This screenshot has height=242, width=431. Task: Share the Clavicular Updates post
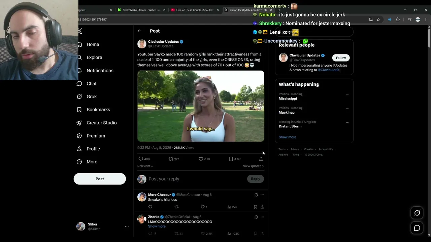click(x=261, y=159)
